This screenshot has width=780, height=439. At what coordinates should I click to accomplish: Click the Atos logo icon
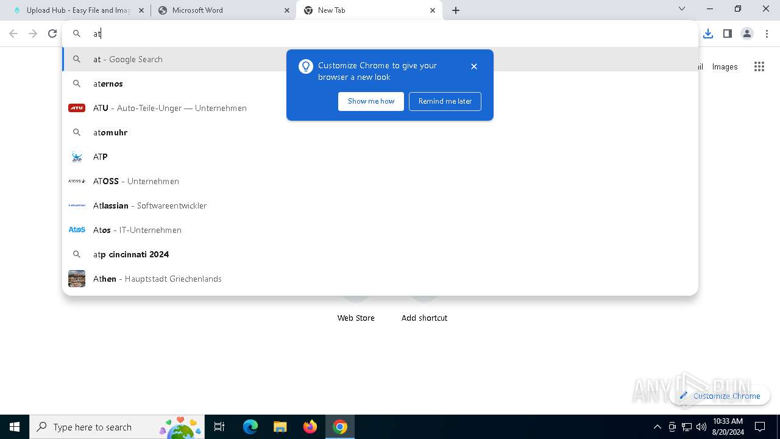tap(77, 230)
